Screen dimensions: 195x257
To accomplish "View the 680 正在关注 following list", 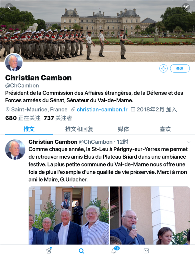I will point(23,118).
